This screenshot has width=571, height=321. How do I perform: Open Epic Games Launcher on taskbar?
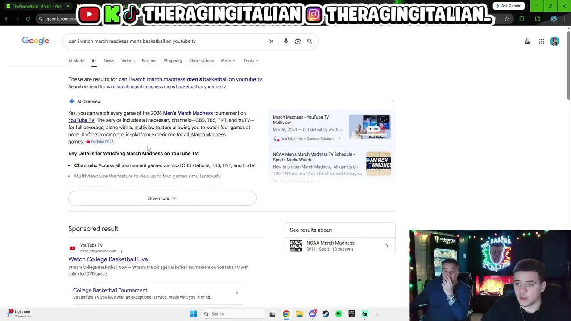click(x=352, y=314)
